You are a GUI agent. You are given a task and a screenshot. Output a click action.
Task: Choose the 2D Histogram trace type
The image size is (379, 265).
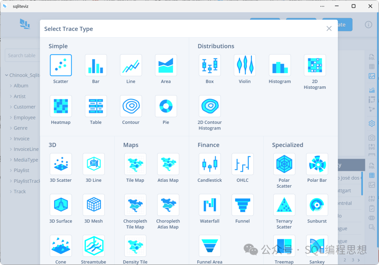315,65
